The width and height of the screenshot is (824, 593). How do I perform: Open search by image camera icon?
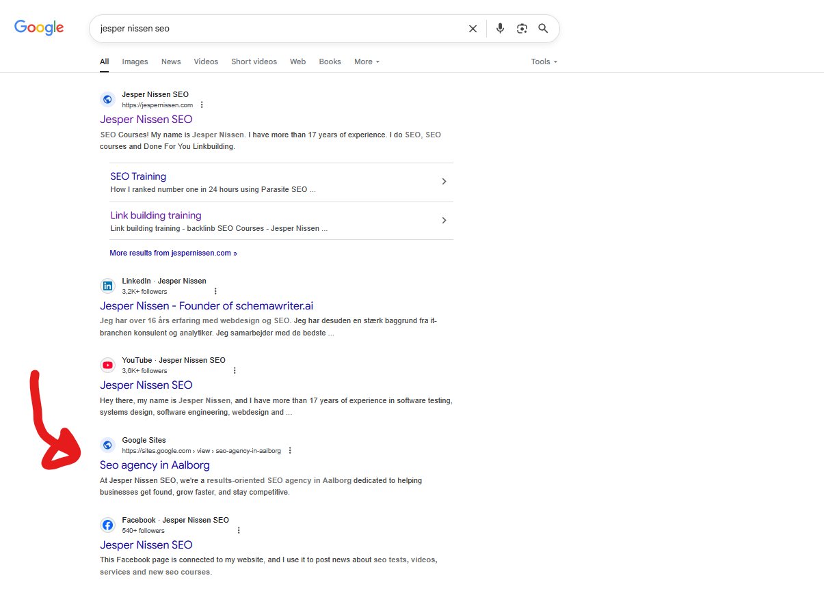point(522,29)
